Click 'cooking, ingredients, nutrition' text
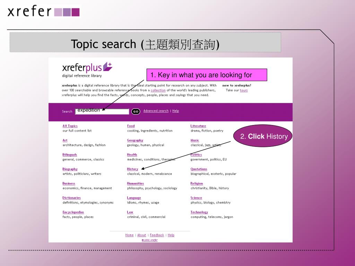Image resolution: width=355 pixels, height=266 pixels. coord(150,131)
